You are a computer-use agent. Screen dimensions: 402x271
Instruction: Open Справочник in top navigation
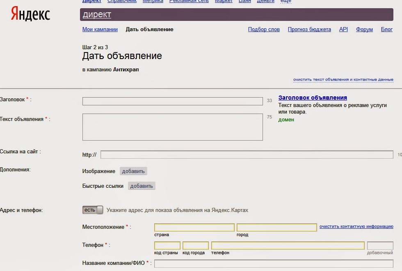(x=122, y=1)
